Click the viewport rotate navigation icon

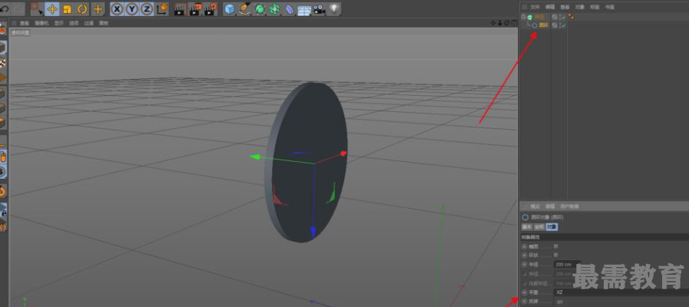point(507,23)
